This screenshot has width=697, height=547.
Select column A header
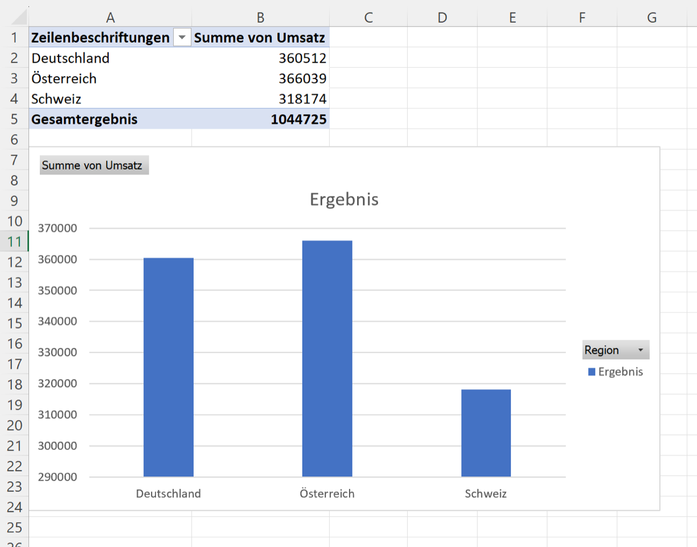click(110, 18)
